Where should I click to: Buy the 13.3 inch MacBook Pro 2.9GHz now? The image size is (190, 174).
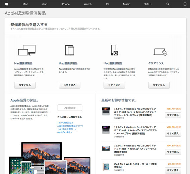click(173, 115)
